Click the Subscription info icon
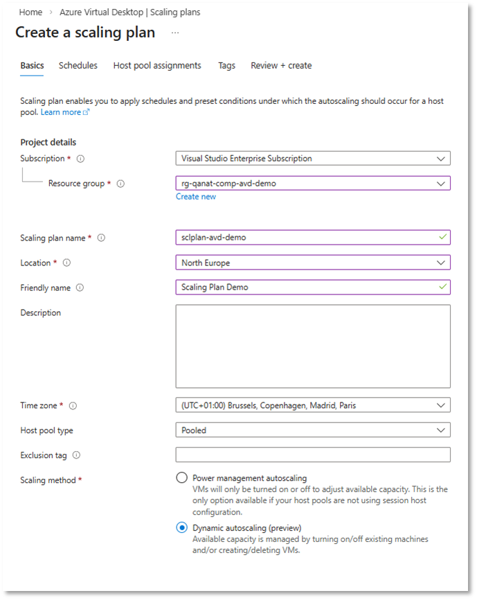The width and height of the screenshot is (477, 600). pyautogui.click(x=80, y=157)
